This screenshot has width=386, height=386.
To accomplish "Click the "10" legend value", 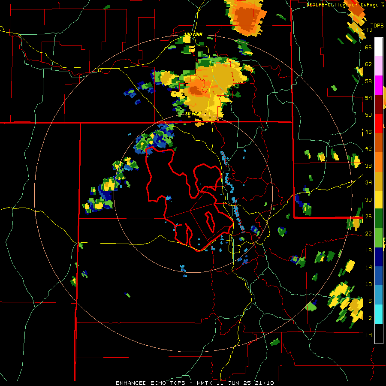I will tap(368, 284).
